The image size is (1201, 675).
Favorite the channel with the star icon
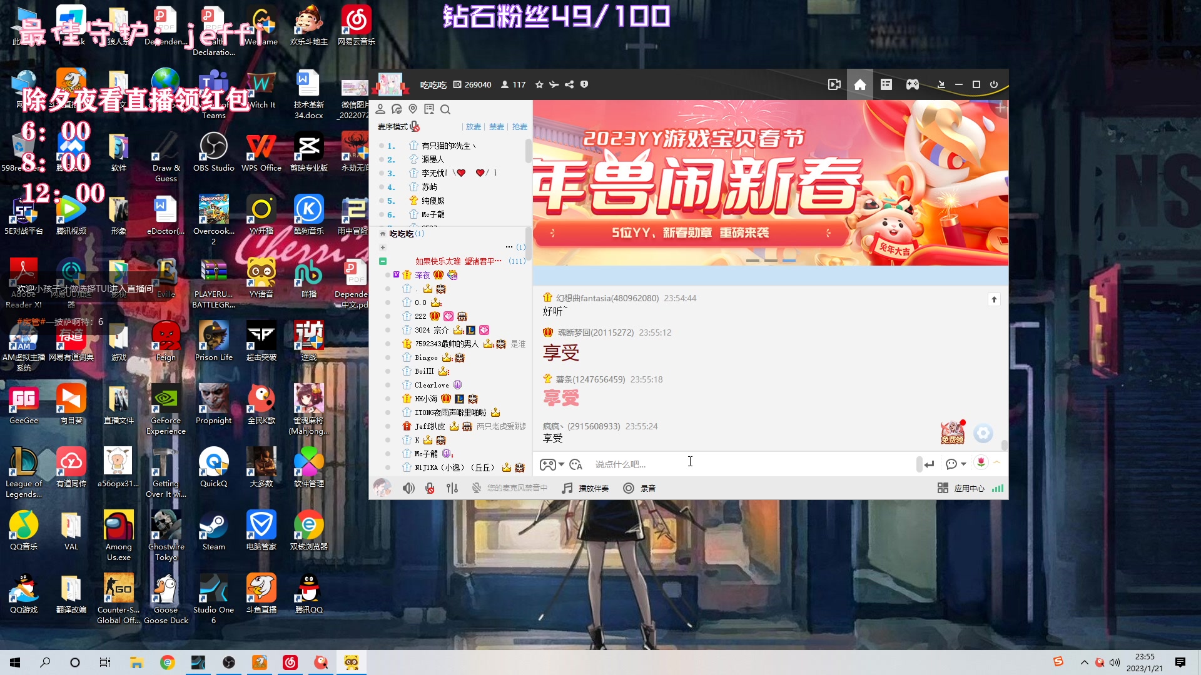point(539,84)
